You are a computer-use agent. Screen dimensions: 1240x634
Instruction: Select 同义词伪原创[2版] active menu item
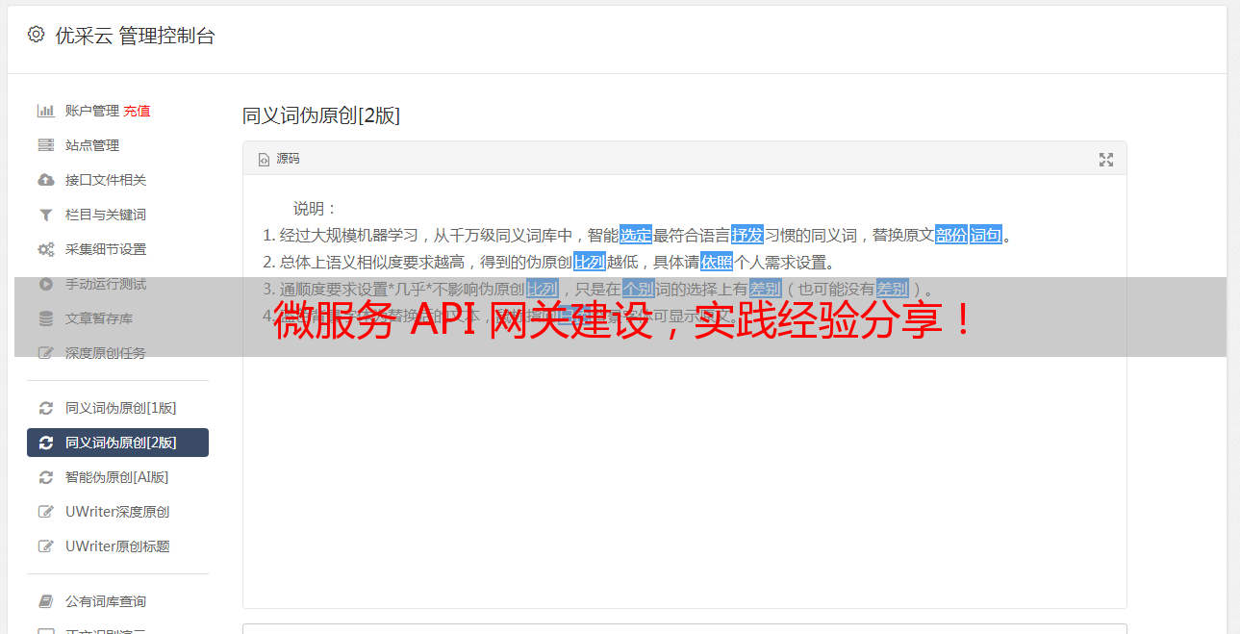point(117,443)
